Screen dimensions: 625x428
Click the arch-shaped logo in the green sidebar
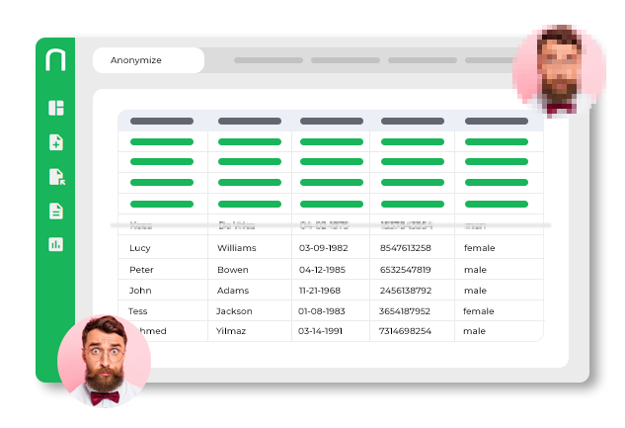(x=55, y=60)
